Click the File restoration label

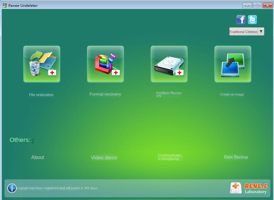click(41, 95)
